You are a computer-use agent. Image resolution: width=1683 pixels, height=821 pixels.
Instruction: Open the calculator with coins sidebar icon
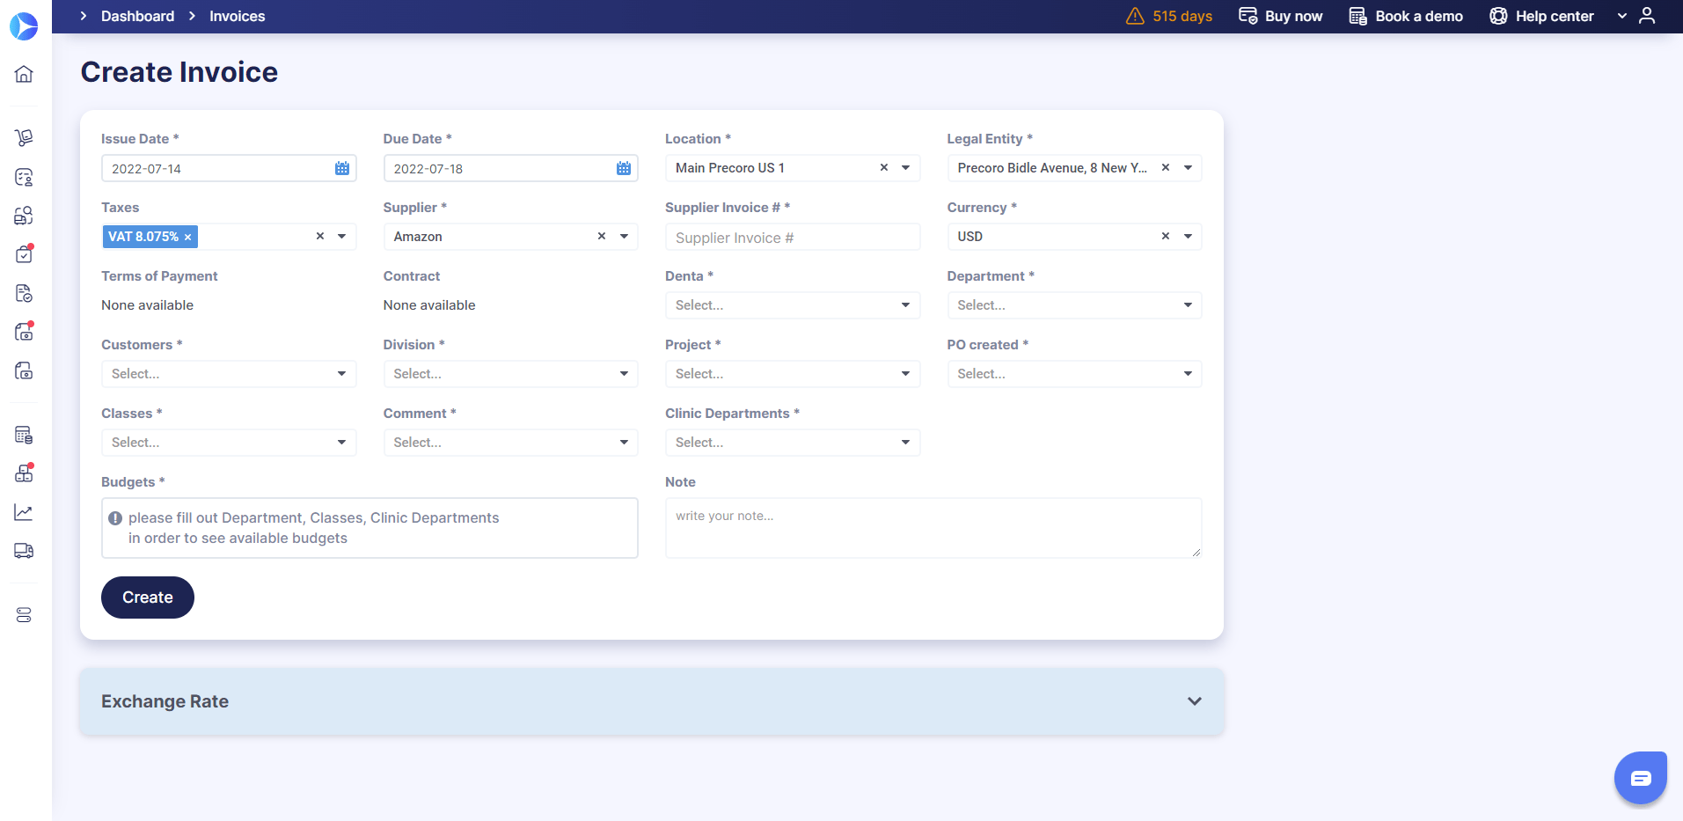24,435
